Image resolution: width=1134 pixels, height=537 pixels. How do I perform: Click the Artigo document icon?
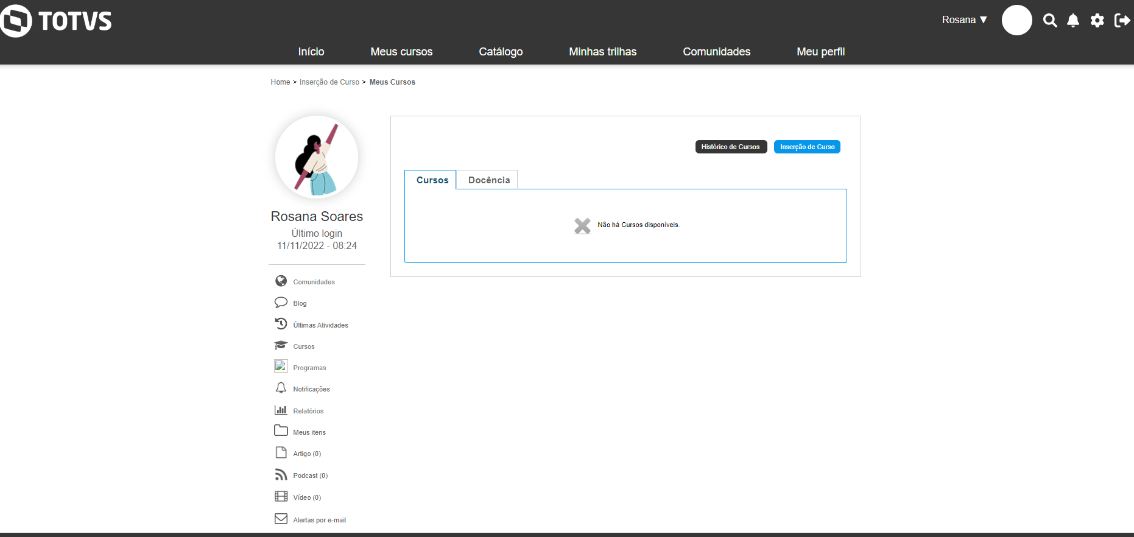pos(281,452)
